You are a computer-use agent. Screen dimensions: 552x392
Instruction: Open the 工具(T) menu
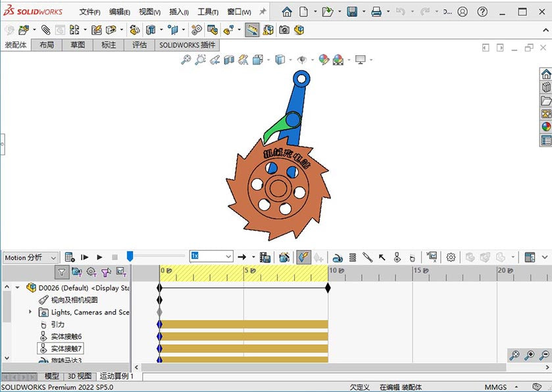(x=208, y=12)
